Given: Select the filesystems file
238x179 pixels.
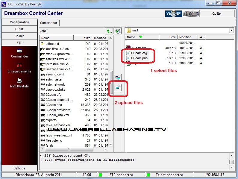Looking at the screenshot, I should (x=74, y=140).
